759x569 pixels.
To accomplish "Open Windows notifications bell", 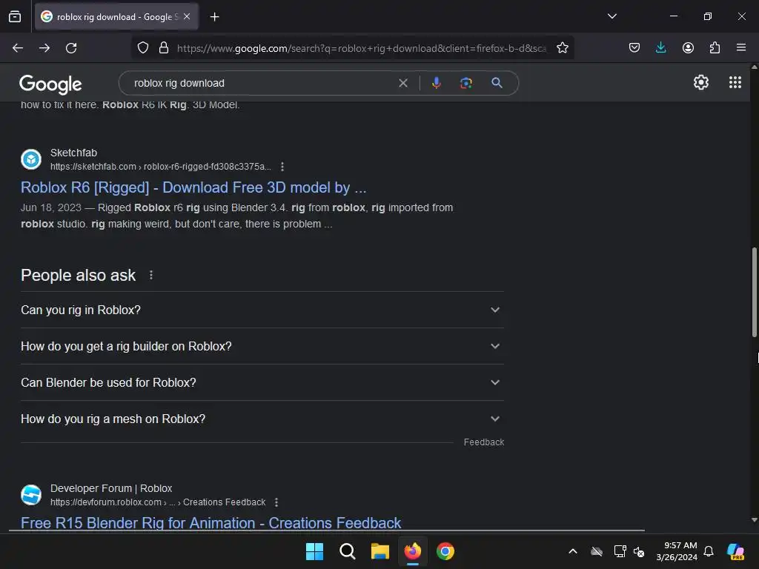I will (709, 551).
